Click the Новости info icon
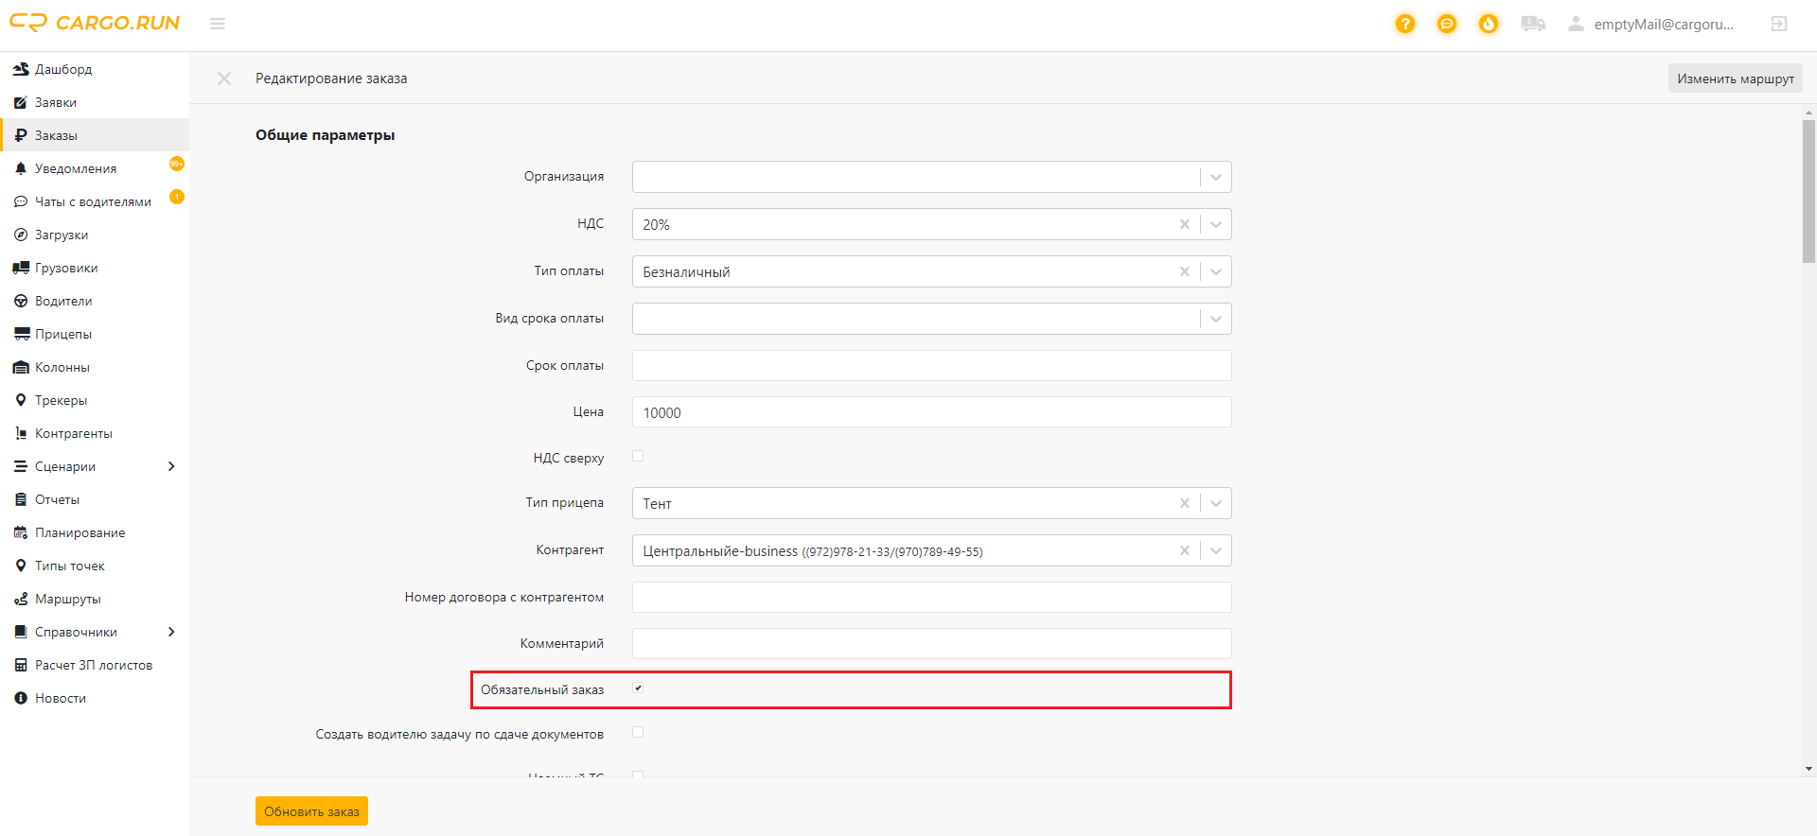1817x836 pixels. click(21, 698)
